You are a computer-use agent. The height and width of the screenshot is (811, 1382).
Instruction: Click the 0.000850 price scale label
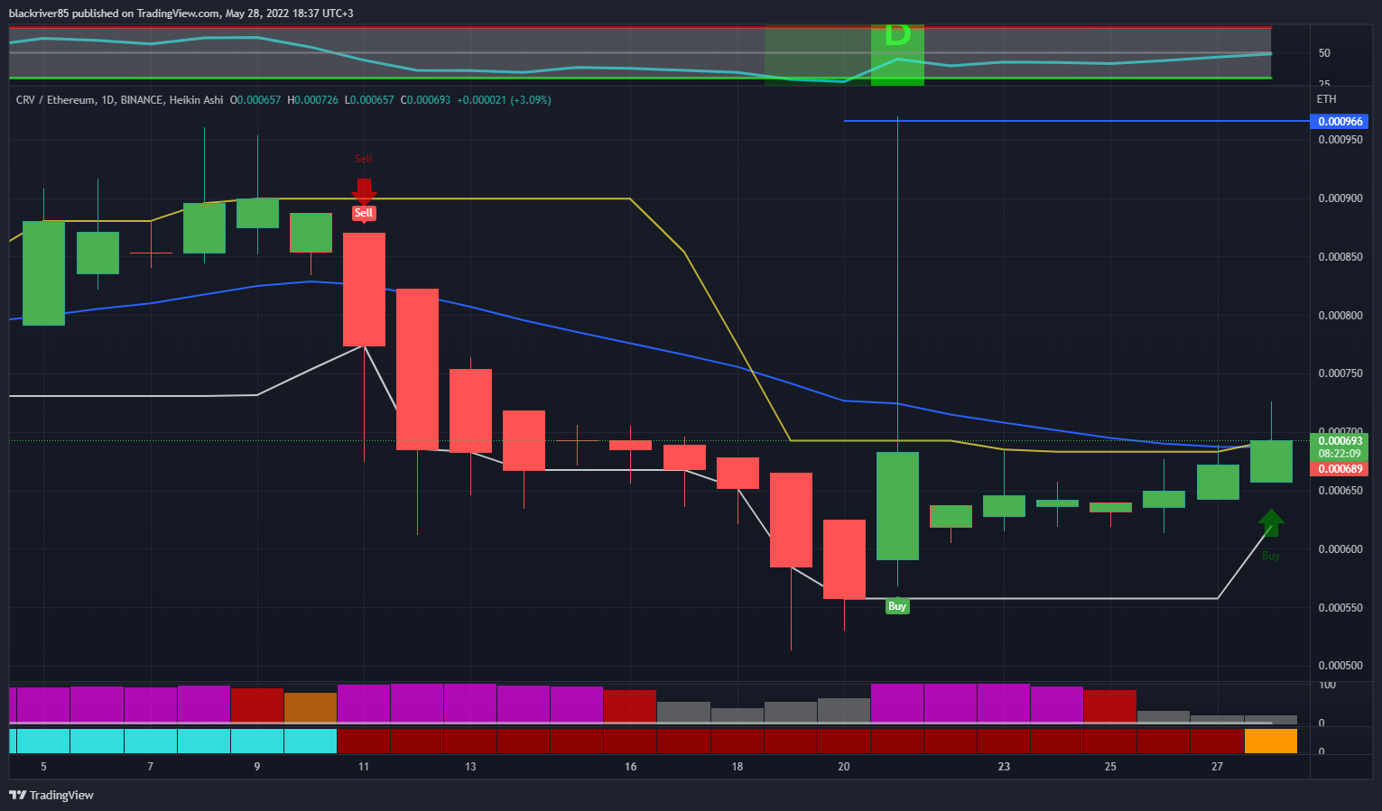pyautogui.click(x=1340, y=257)
